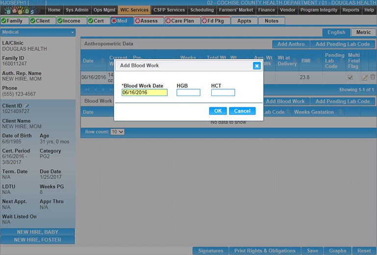Toggle the Multi Fetal Flag checkbox

(350, 77)
